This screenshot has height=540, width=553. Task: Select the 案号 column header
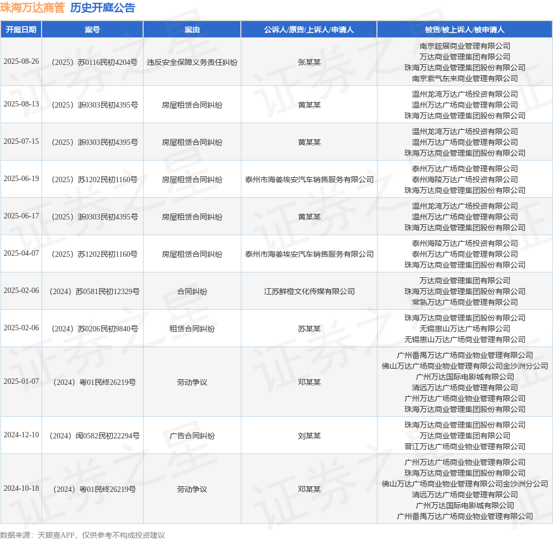click(92, 30)
